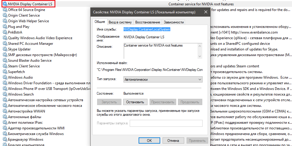Switch to the Вход в систему tab
This screenshot has height=146, width=292.
(120, 22)
